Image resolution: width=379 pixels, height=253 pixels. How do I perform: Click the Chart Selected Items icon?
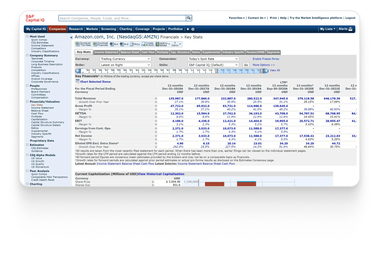point(77,81)
